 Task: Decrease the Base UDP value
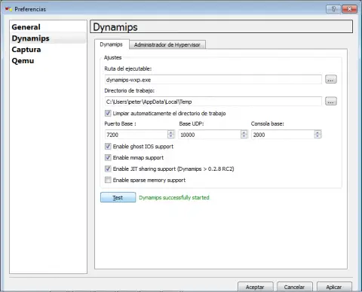pos(244,136)
